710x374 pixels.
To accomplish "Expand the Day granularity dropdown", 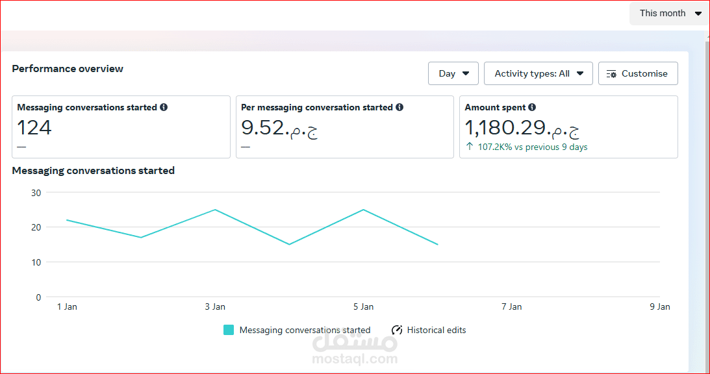I will tap(453, 73).
